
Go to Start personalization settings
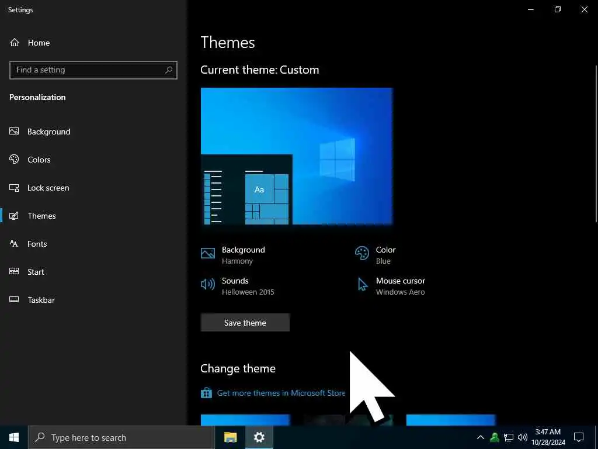tap(36, 272)
